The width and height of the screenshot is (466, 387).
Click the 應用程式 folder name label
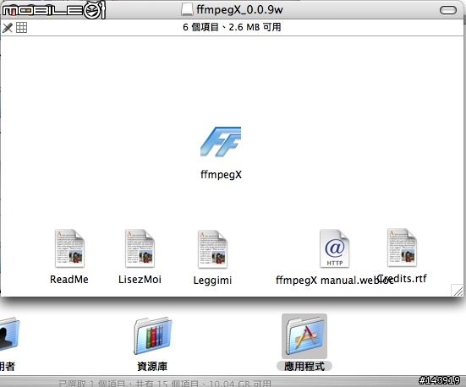(304, 366)
